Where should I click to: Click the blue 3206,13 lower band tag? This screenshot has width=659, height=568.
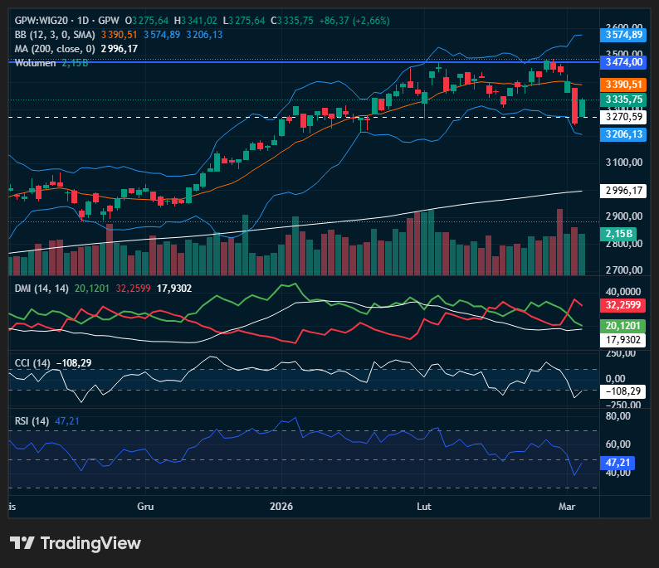[x=624, y=134]
